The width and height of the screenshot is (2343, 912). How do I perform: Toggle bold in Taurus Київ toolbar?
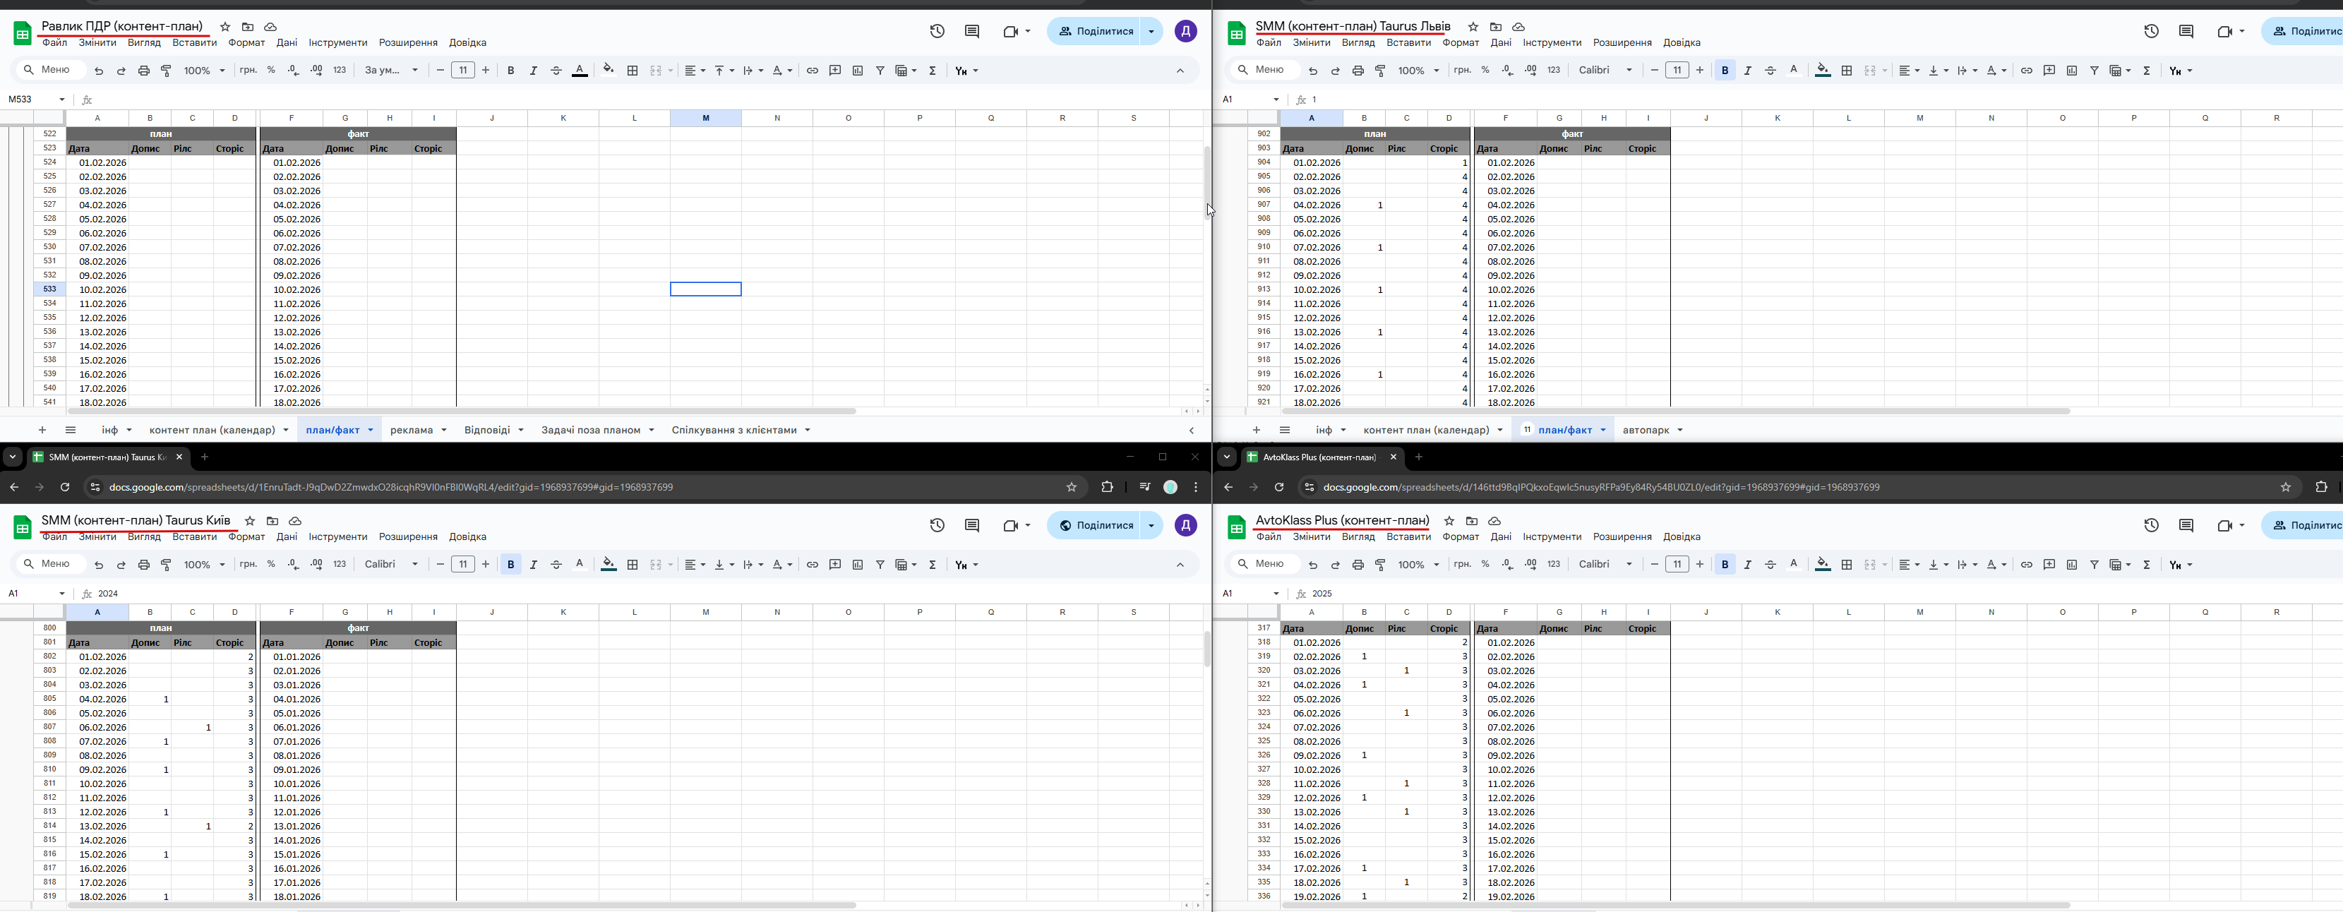coord(510,565)
